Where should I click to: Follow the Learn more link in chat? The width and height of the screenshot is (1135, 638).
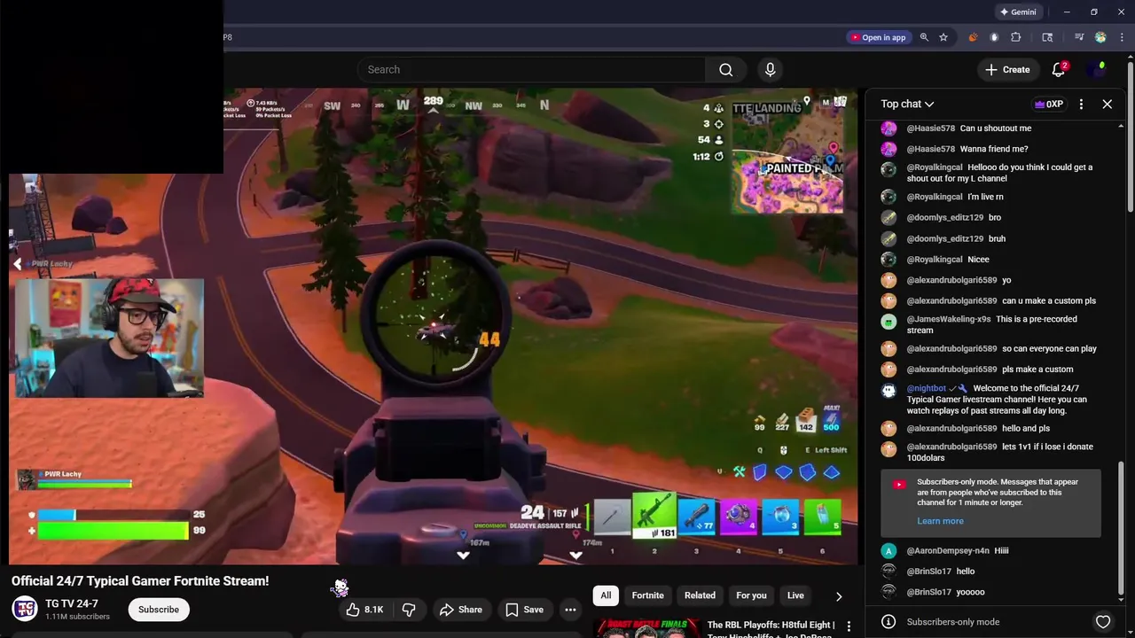click(x=940, y=521)
